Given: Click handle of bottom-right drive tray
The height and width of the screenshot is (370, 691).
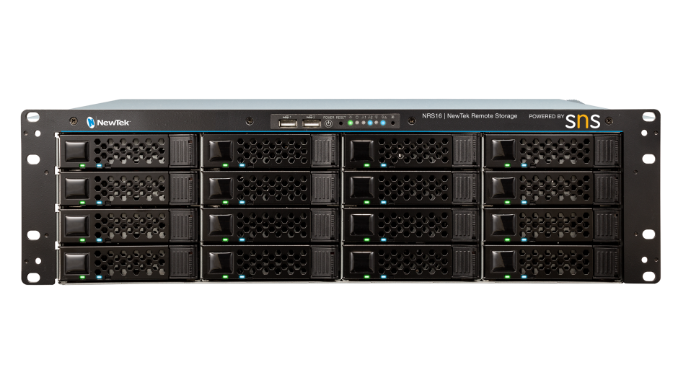Looking at the screenshot, I should [606, 263].
